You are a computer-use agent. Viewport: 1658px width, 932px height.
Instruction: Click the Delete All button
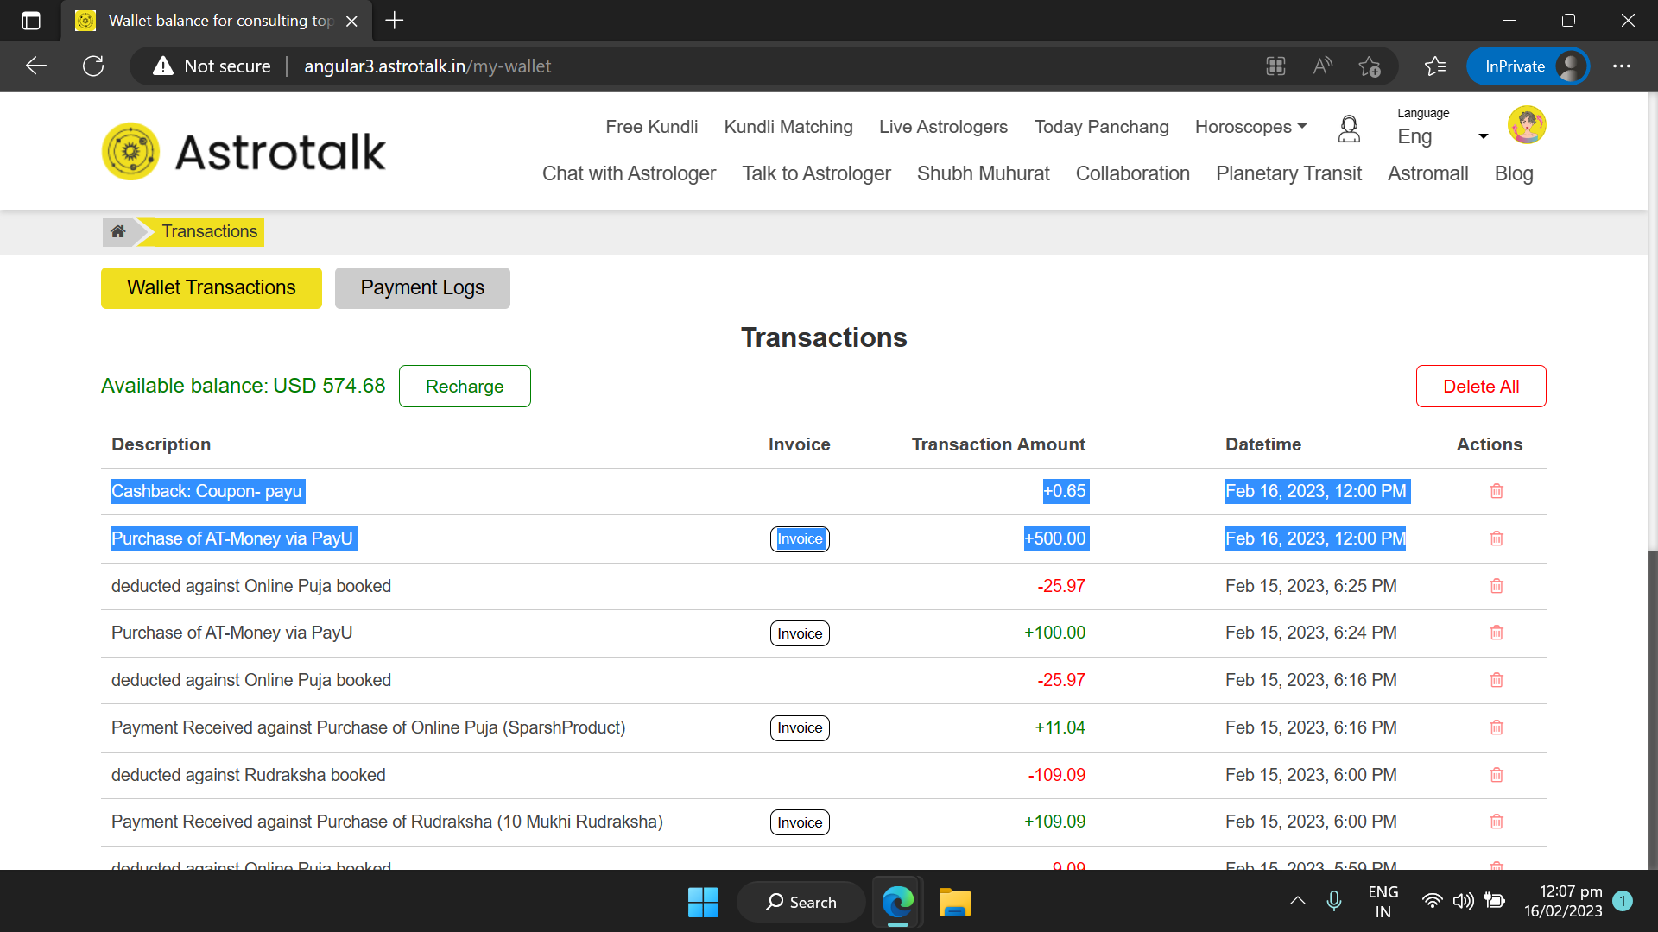click(1481, 387)
